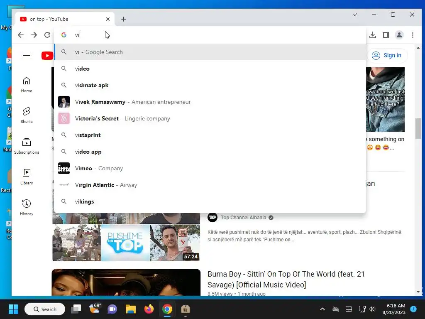The height and width of the screenshot is (319, 425).
Task: Open the package app icon on taskbar
Action: pyautogui.click(x=186, y=309)
